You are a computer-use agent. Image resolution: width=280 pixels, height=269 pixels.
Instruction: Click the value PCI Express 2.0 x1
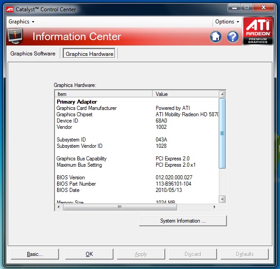click(x=176, y=165)
